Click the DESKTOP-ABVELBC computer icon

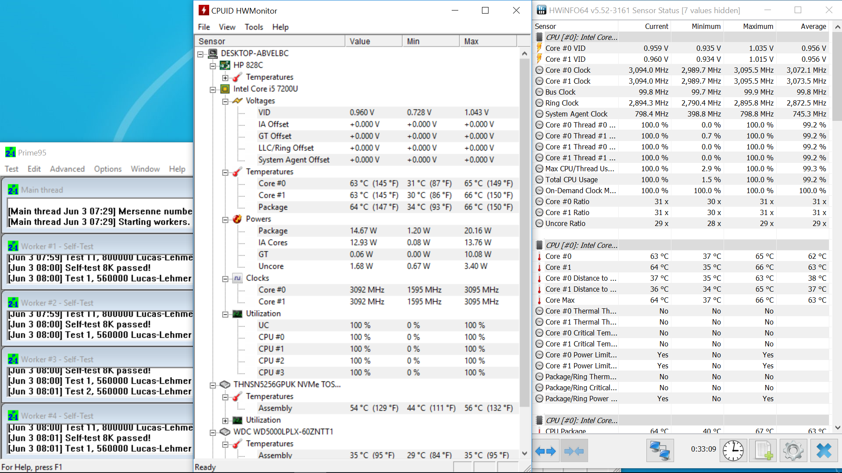[213, 53]
